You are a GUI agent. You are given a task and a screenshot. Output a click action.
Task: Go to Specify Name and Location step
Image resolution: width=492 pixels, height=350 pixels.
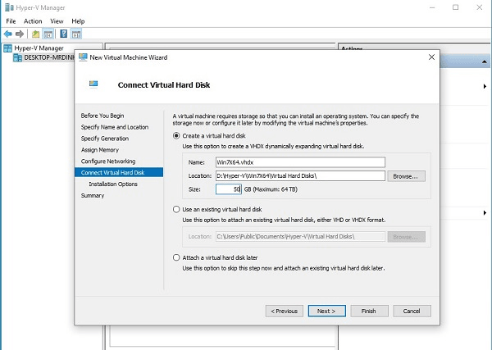(x=115, y=127)
